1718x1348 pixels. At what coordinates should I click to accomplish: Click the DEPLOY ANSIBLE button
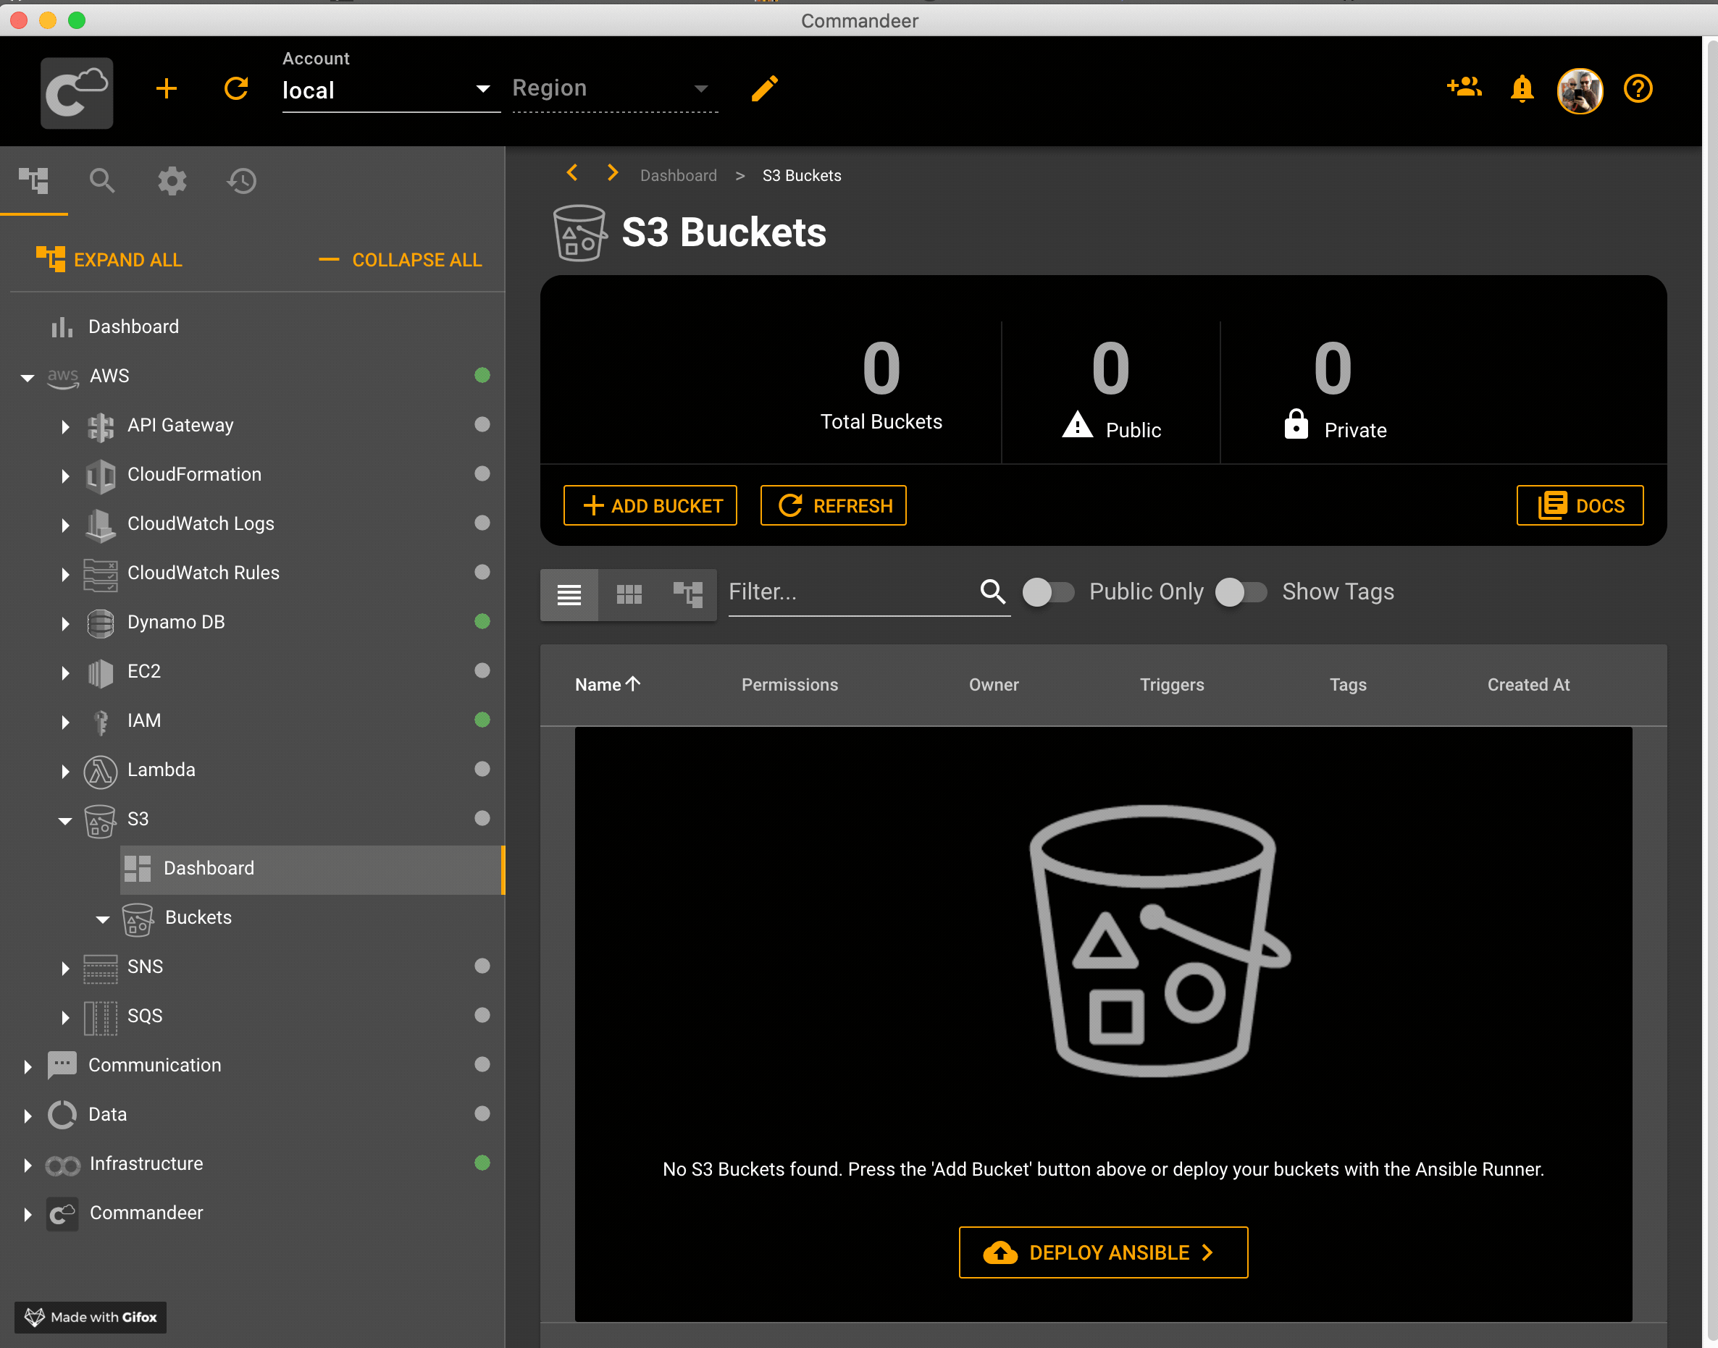1102,1252
